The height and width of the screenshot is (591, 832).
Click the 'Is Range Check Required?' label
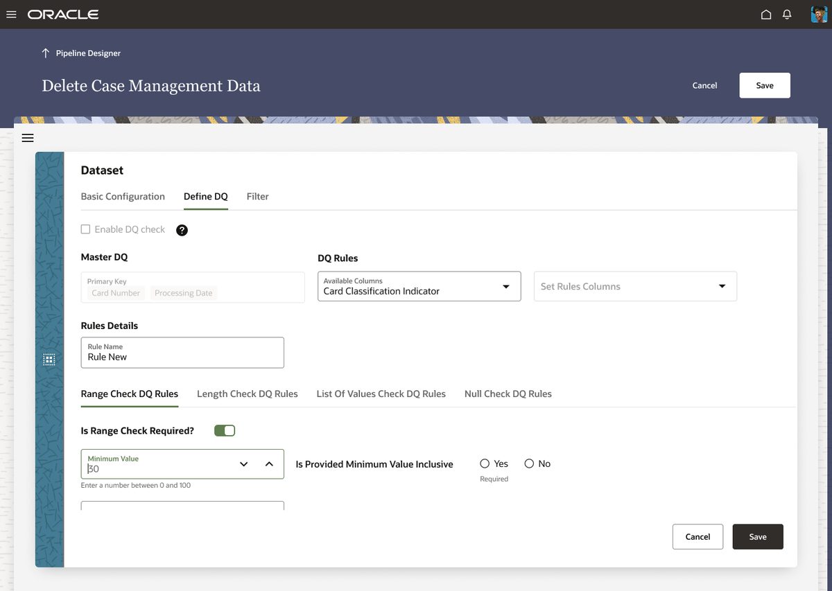pos(137,431)
